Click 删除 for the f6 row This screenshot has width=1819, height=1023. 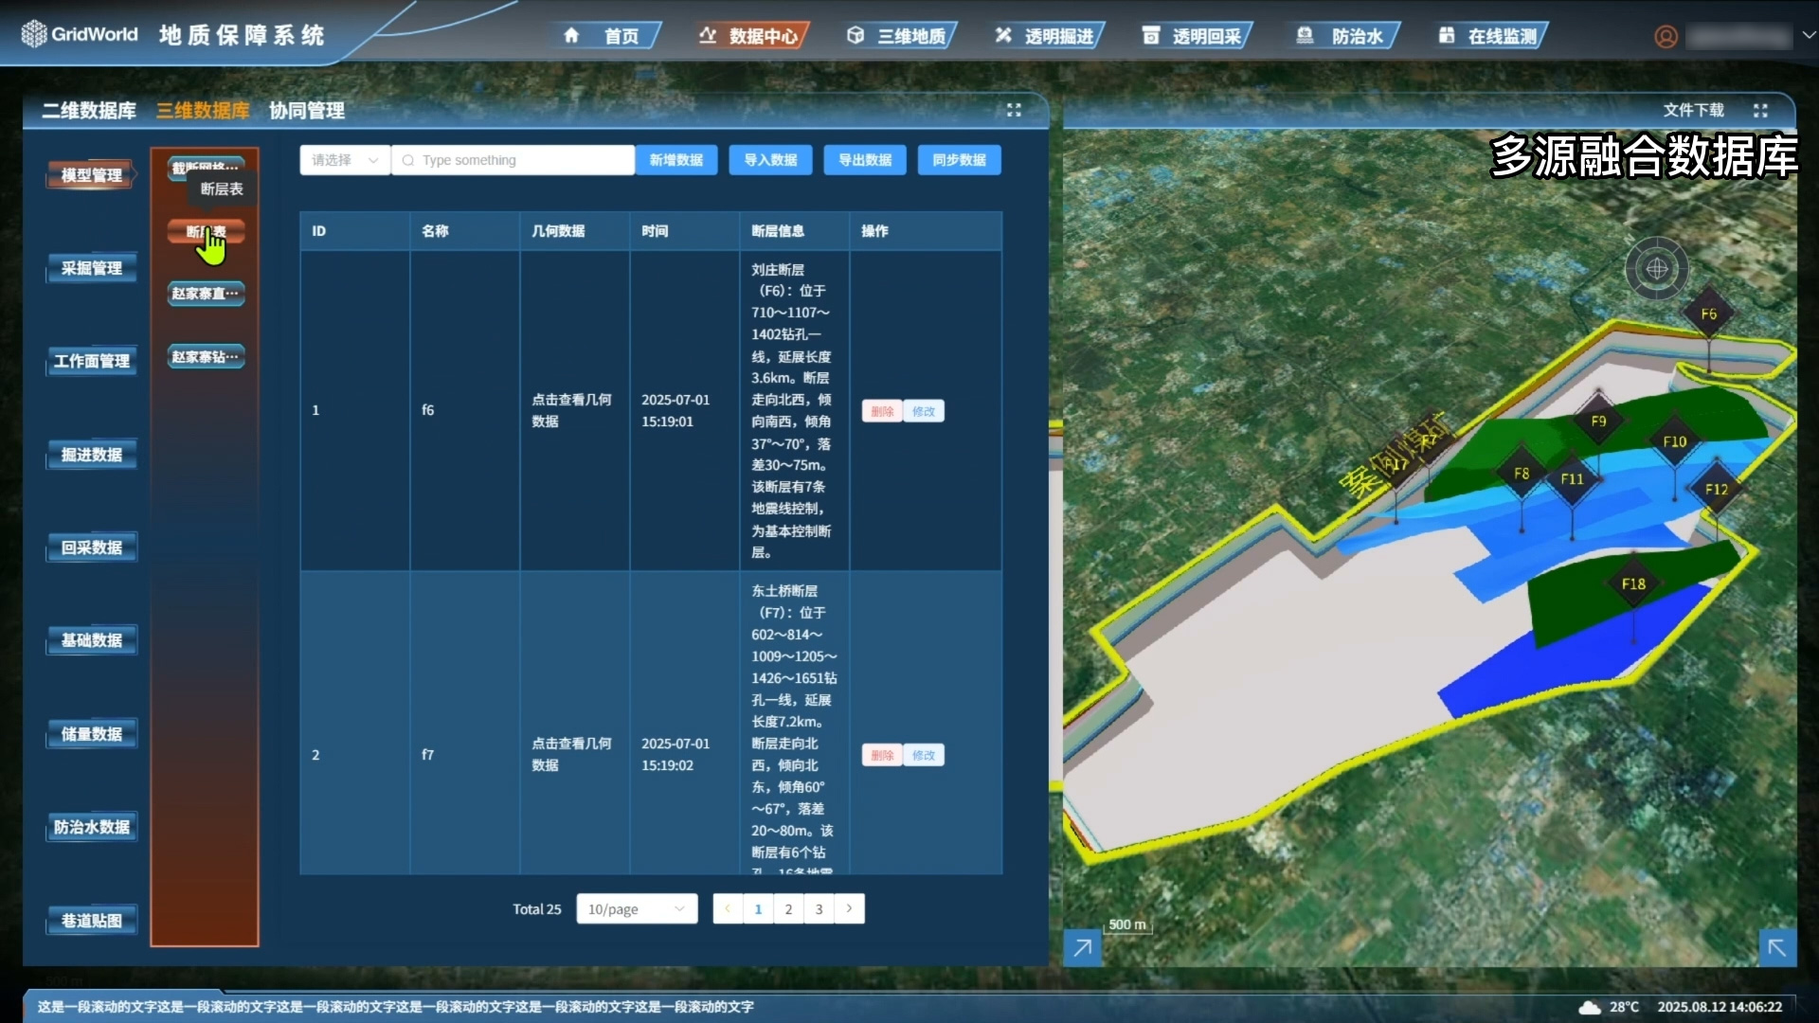coord(882,411)
